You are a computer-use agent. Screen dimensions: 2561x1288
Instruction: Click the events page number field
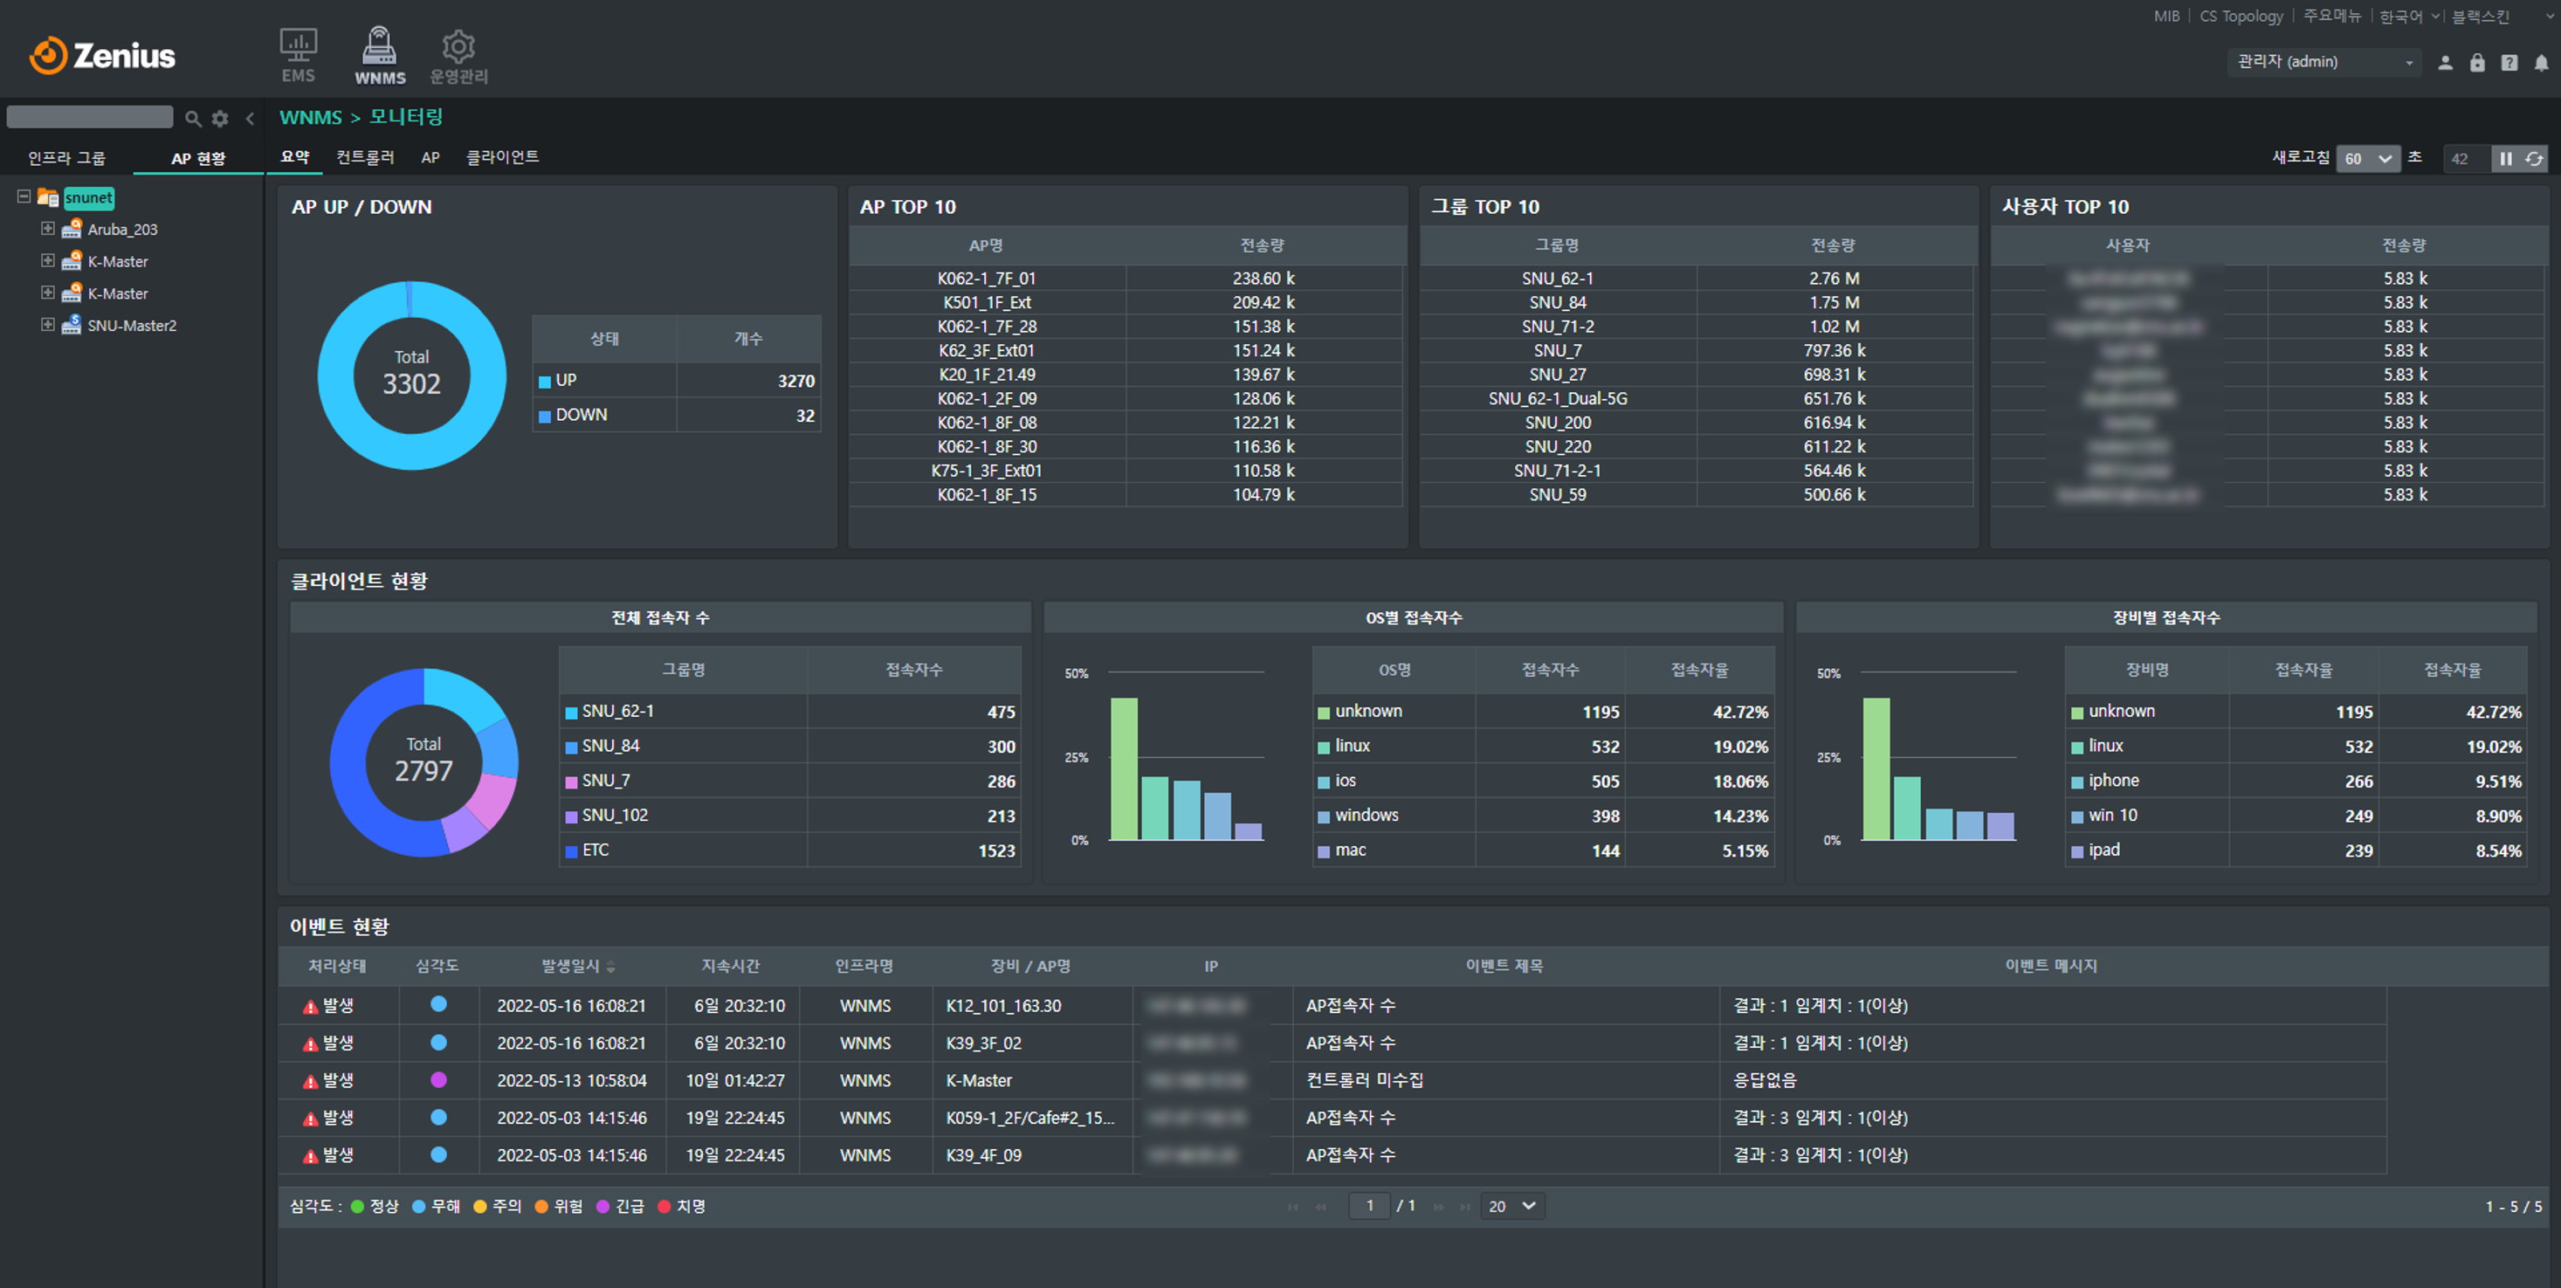(1370, 1205)
